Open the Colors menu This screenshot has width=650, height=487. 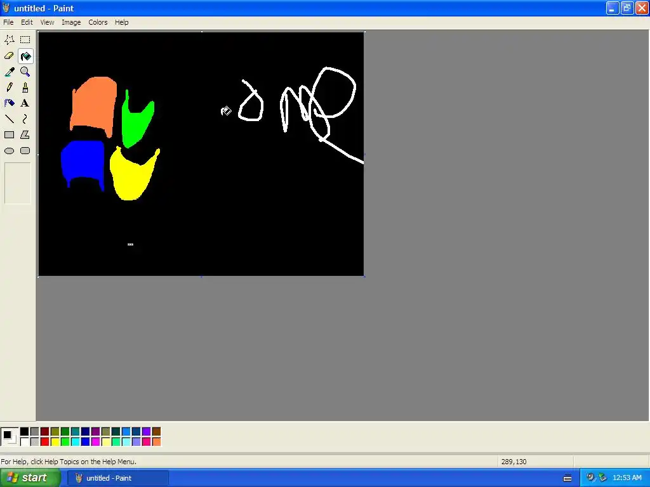tap(98, 22)
